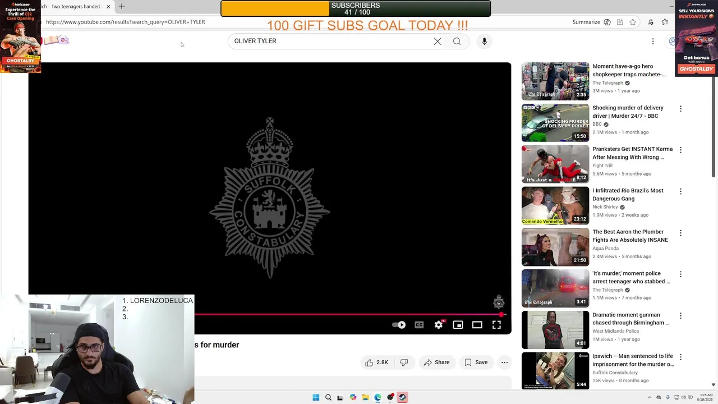Open 'Moment have-a-go hero shopkeeper' video thumbnail
Viewport: 718px width, 404px height.
tap(555, 81)
